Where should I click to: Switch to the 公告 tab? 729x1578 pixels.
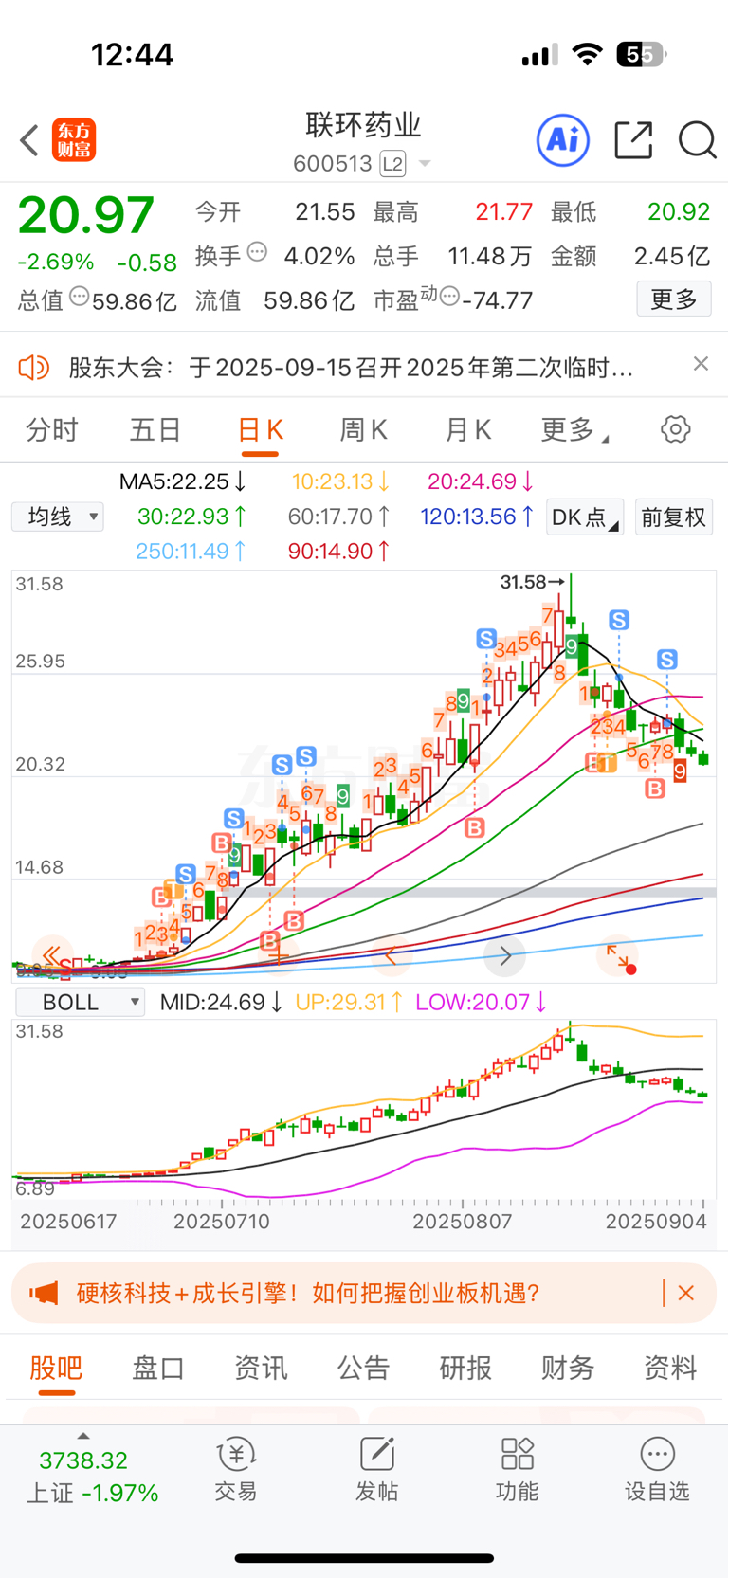tap(363, 1368)
